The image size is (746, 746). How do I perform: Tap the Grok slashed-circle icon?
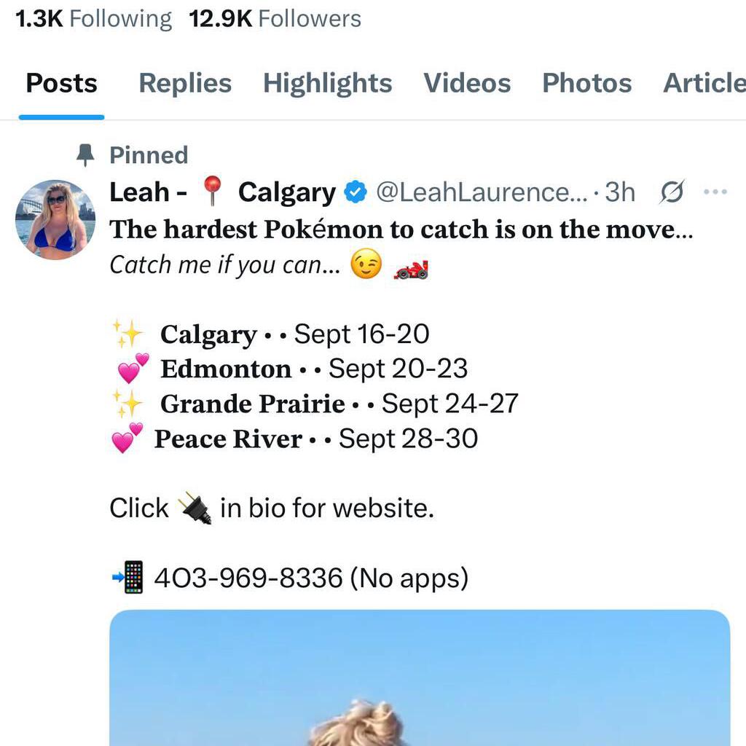click(x=671, y=192)
